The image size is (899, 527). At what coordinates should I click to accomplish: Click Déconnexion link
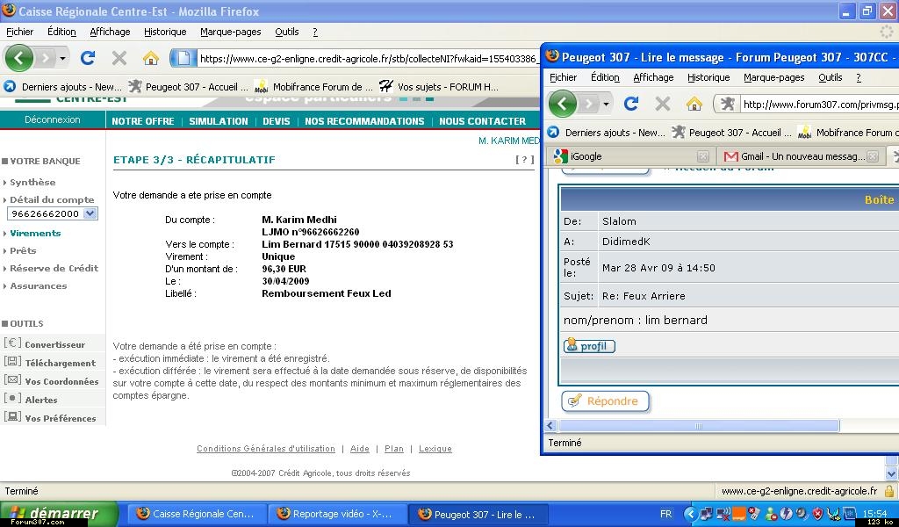coord(52,119)
